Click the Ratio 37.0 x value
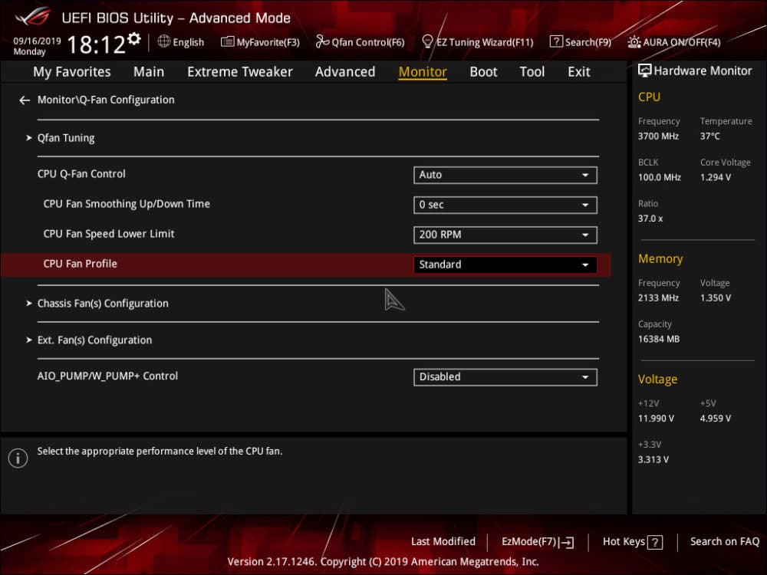767x575 pixels. [650, 219]
